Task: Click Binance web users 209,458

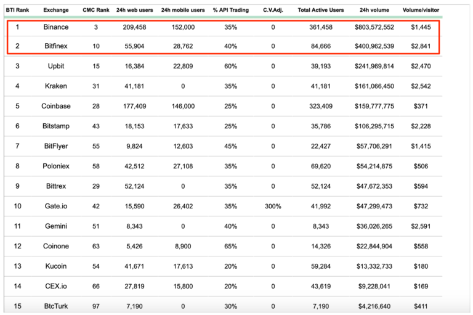Action: (134, 27)
